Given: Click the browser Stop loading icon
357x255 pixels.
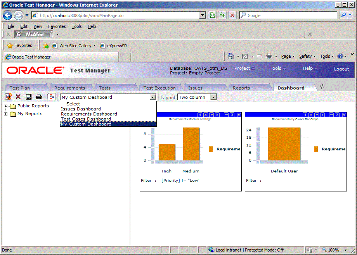Looking at the screenshot, I should point(232,15).
